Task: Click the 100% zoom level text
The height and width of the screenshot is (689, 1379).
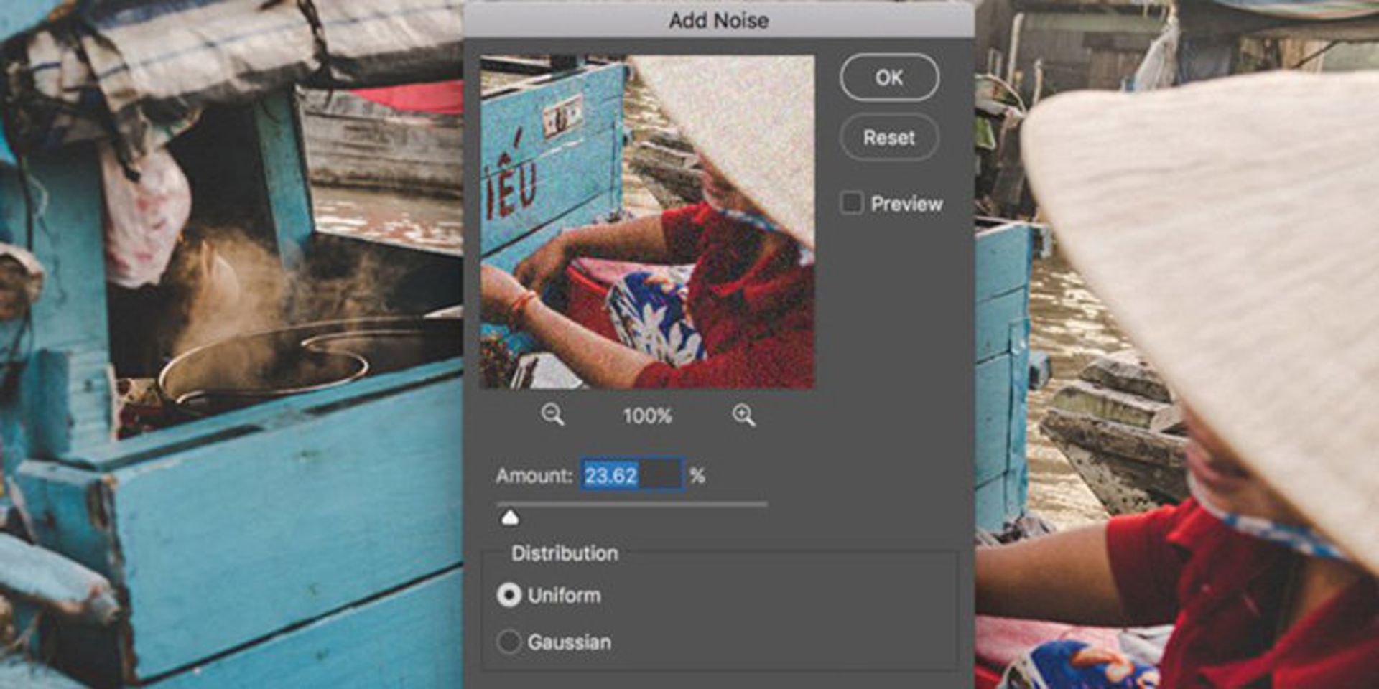Action: [x=647, y=416]
